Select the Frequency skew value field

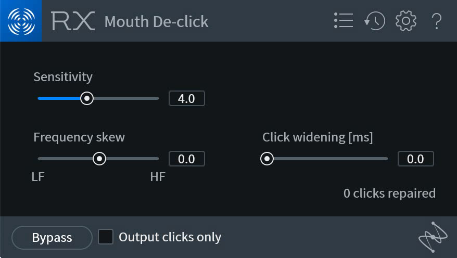[187, 159]
